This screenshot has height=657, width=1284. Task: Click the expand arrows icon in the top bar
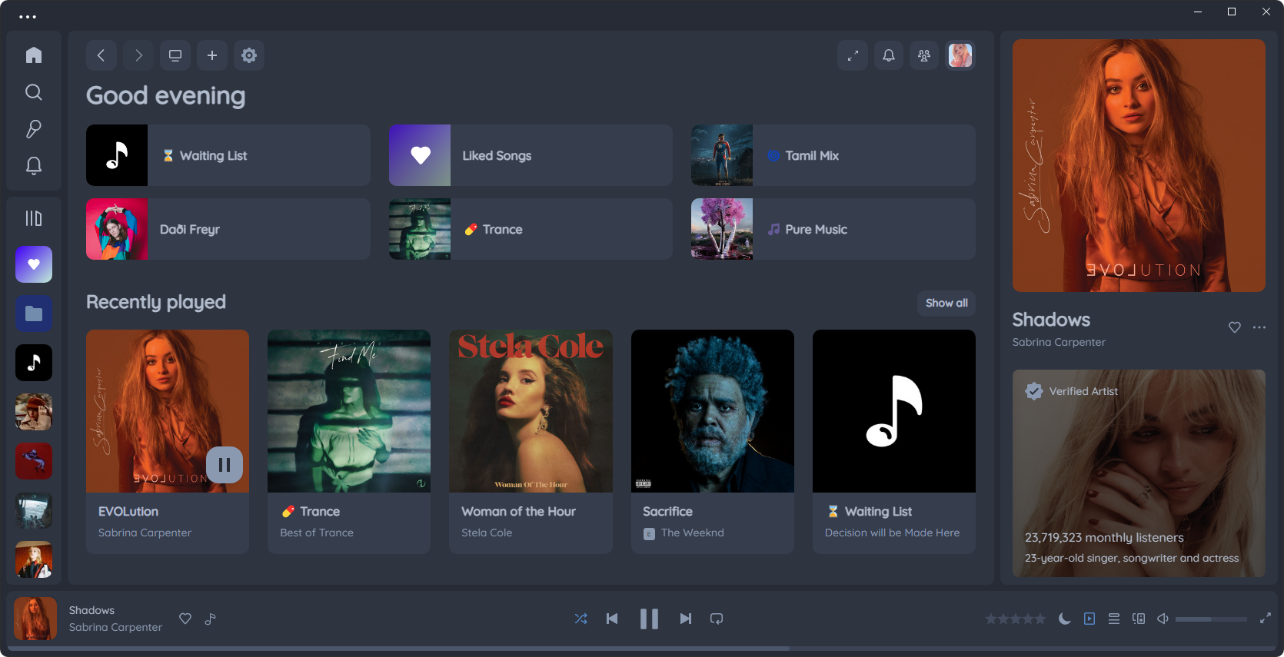[853, 55]
